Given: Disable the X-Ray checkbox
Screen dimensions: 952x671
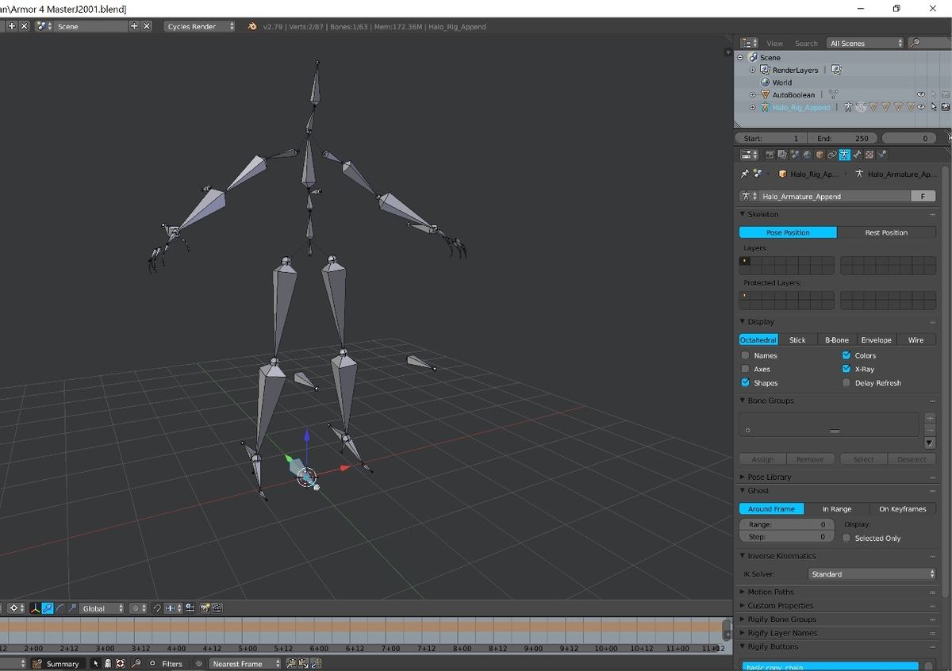Looking at the screenshot, I should 846,369.
